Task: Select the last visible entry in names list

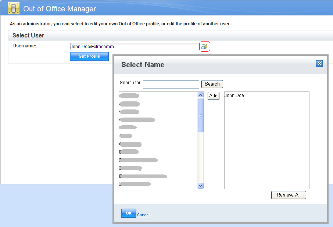Action: (135, 184)
